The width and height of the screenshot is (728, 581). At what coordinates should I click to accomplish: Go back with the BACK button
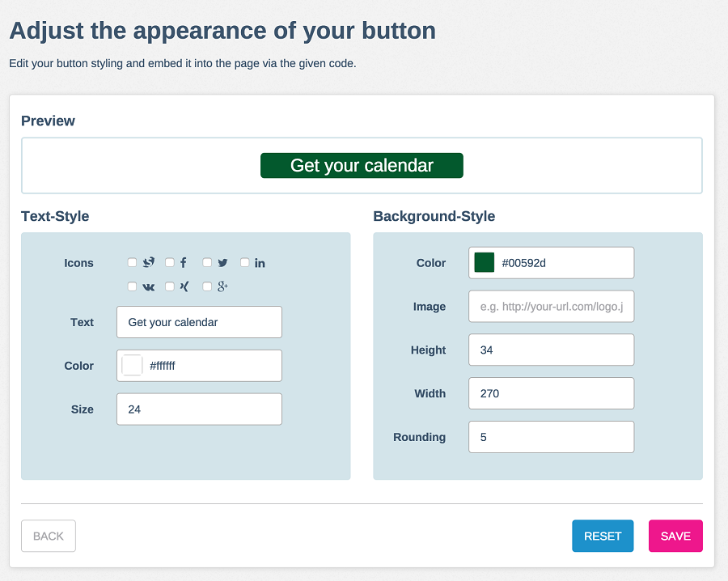click(49, 536)
